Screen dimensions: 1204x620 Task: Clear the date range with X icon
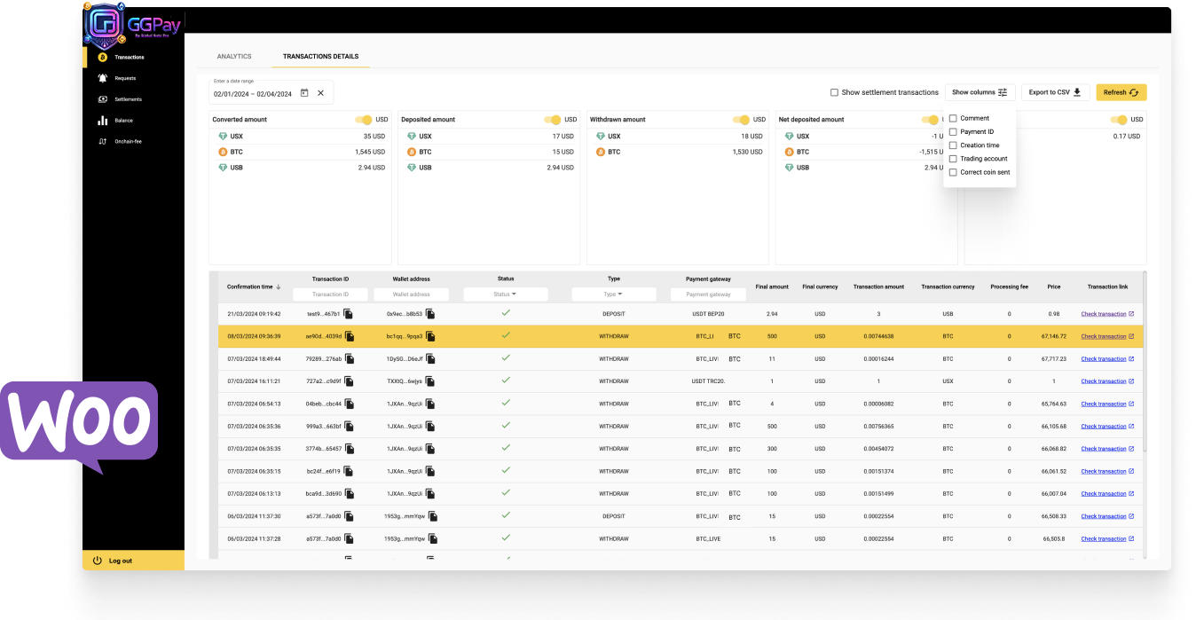pyautogui.click(x=321, y=93)
